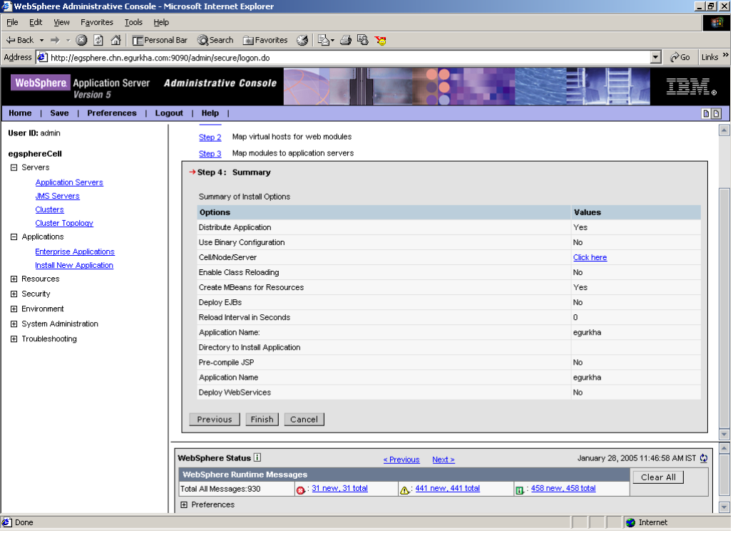733x533 pixels.
Task: Expand the System Administration tree node
Action: coord(14,324)
